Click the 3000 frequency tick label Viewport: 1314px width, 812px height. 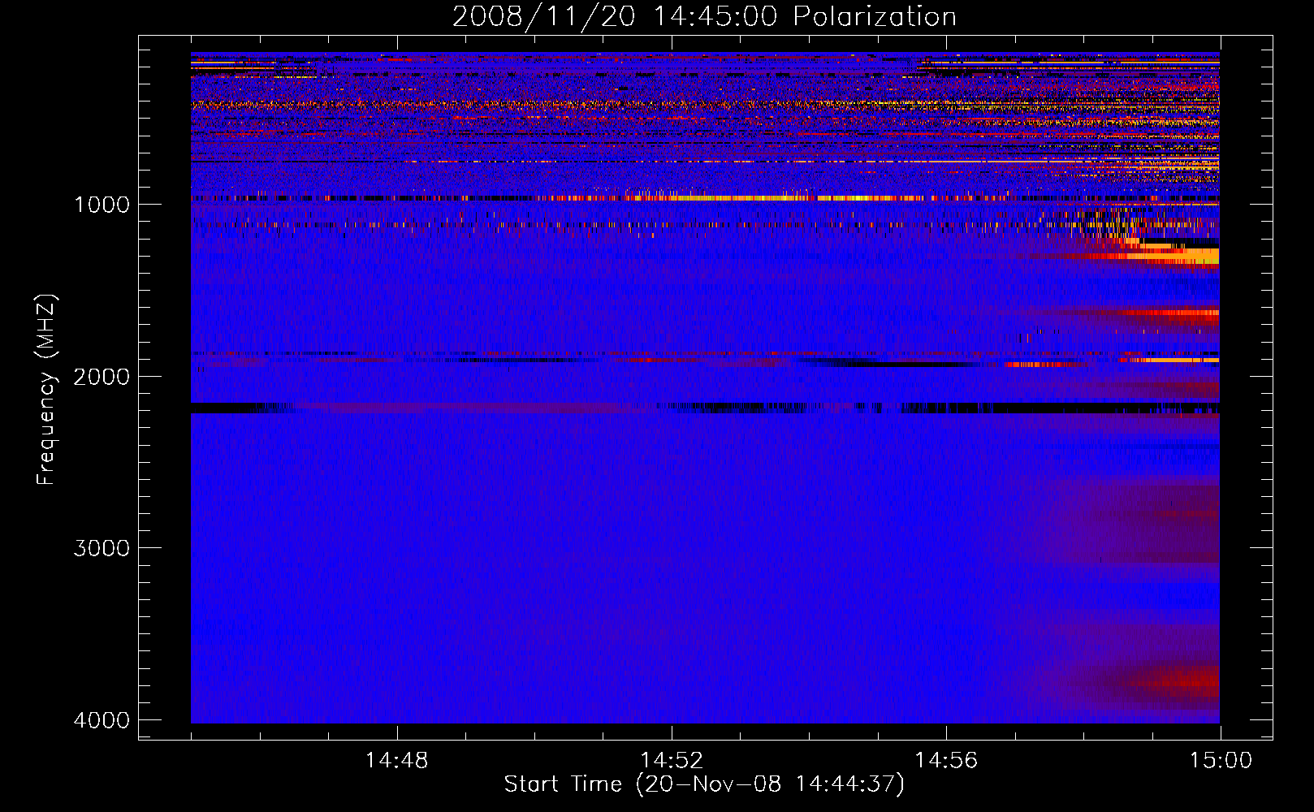coord(102,548)
